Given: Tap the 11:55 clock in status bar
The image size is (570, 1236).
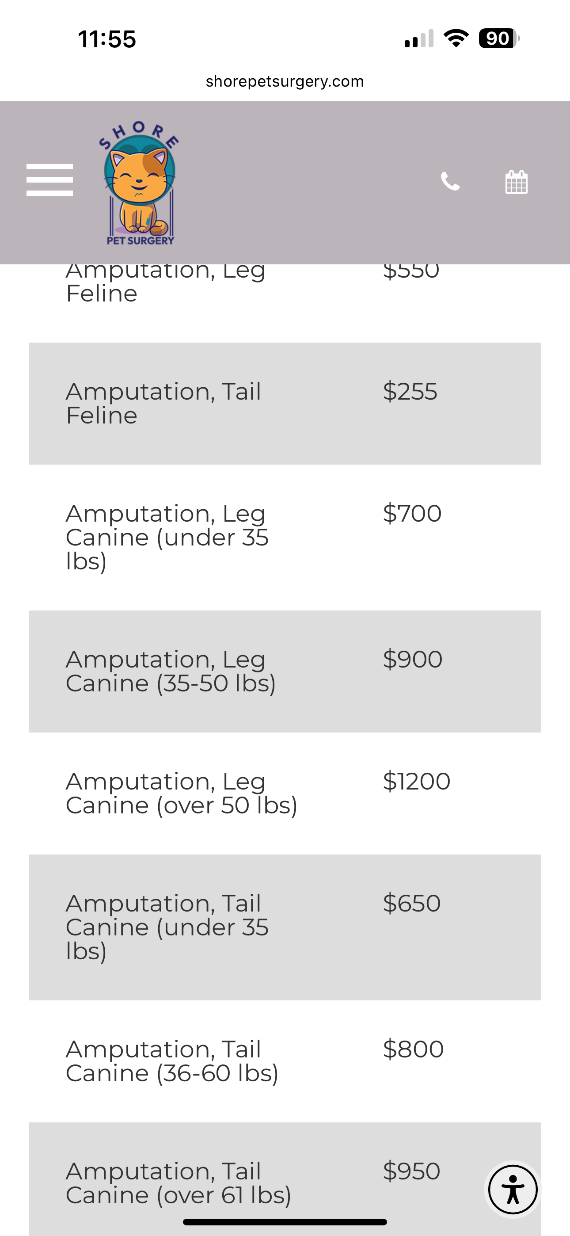Looking at the screenshot, I should tap(107, 39).
